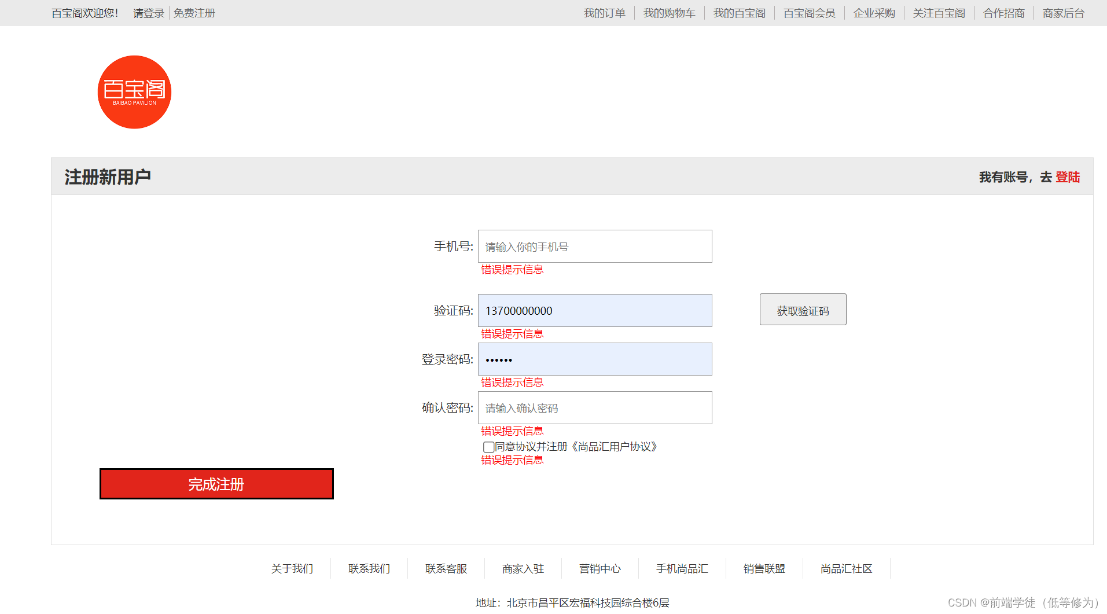The width and height of the screenshot is (1107, 614).
Task: Open 联系客服 footer link
Action: coord(446,569)
